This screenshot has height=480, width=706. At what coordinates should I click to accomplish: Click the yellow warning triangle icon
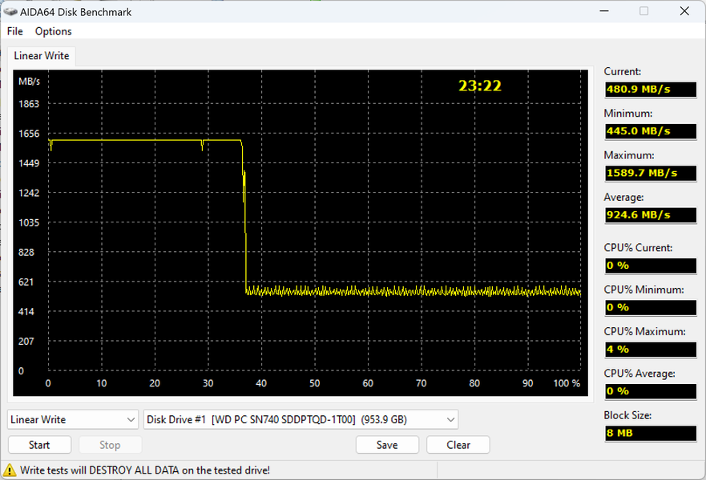(10, 470)
